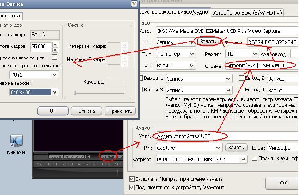The image size is (299, 195).
Task: Enable the Выход 1 checkbox
Action: [141, 78]
